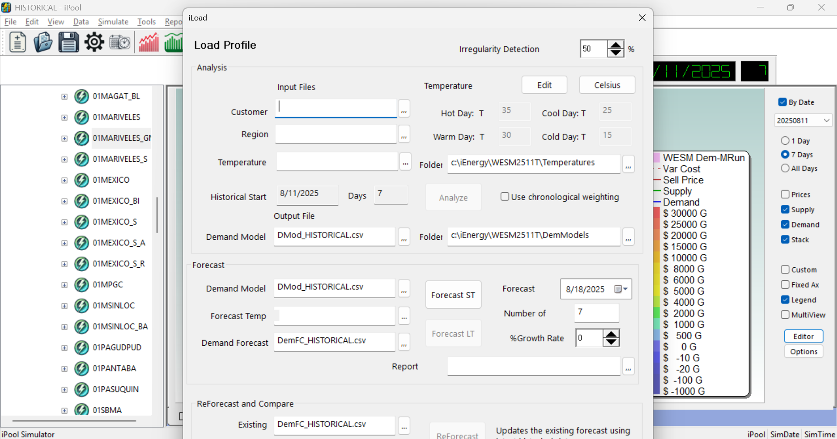Click the calendar and clock toolbar icon
Screen dimensions: 837x439
[120, 43]
